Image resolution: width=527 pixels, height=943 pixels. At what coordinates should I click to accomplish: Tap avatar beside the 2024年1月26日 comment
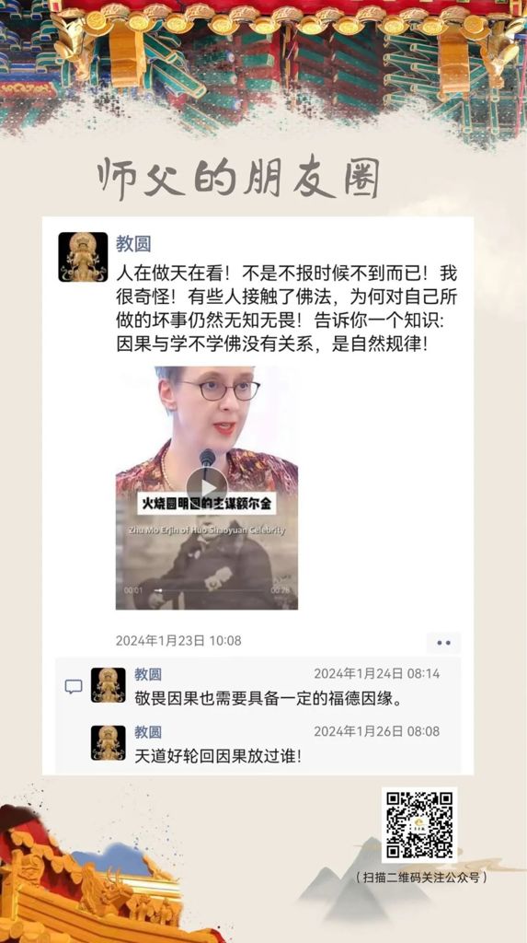coord(109,743)
